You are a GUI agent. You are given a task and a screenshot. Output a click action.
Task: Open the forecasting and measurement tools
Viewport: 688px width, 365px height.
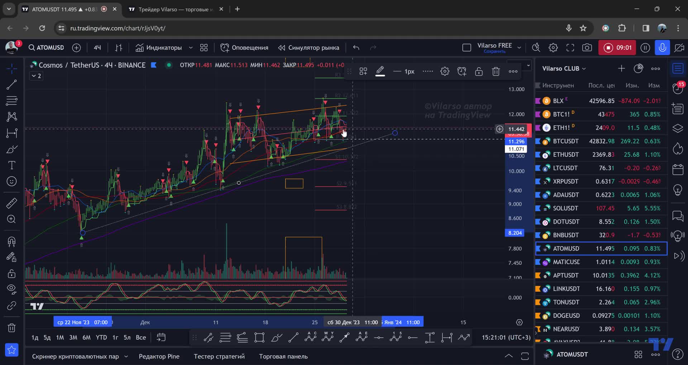tap(11, 133)
